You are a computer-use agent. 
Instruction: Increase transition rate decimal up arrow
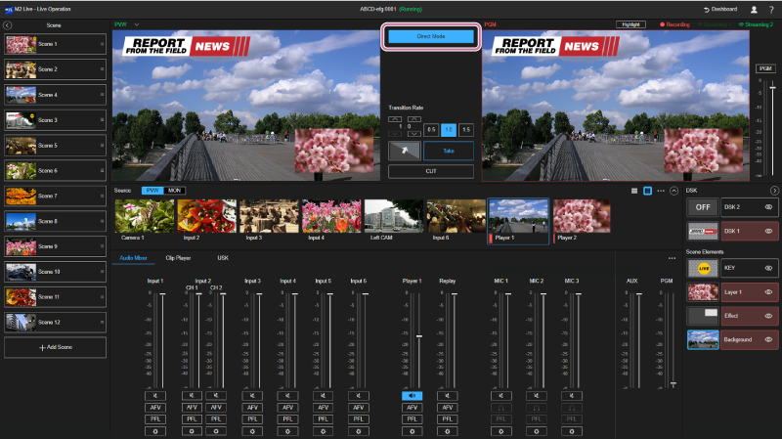pyautogui.click(x=413, y=119)
